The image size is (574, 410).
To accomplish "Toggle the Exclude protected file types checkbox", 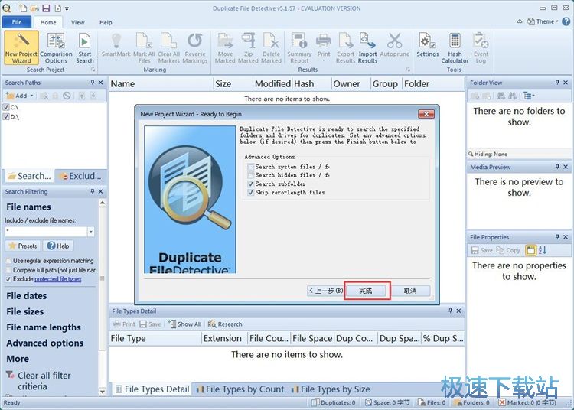I will 8,279.
